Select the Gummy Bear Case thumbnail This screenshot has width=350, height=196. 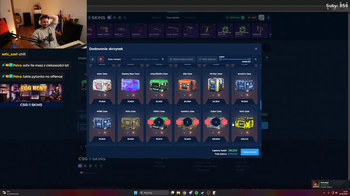click(130, 85)
